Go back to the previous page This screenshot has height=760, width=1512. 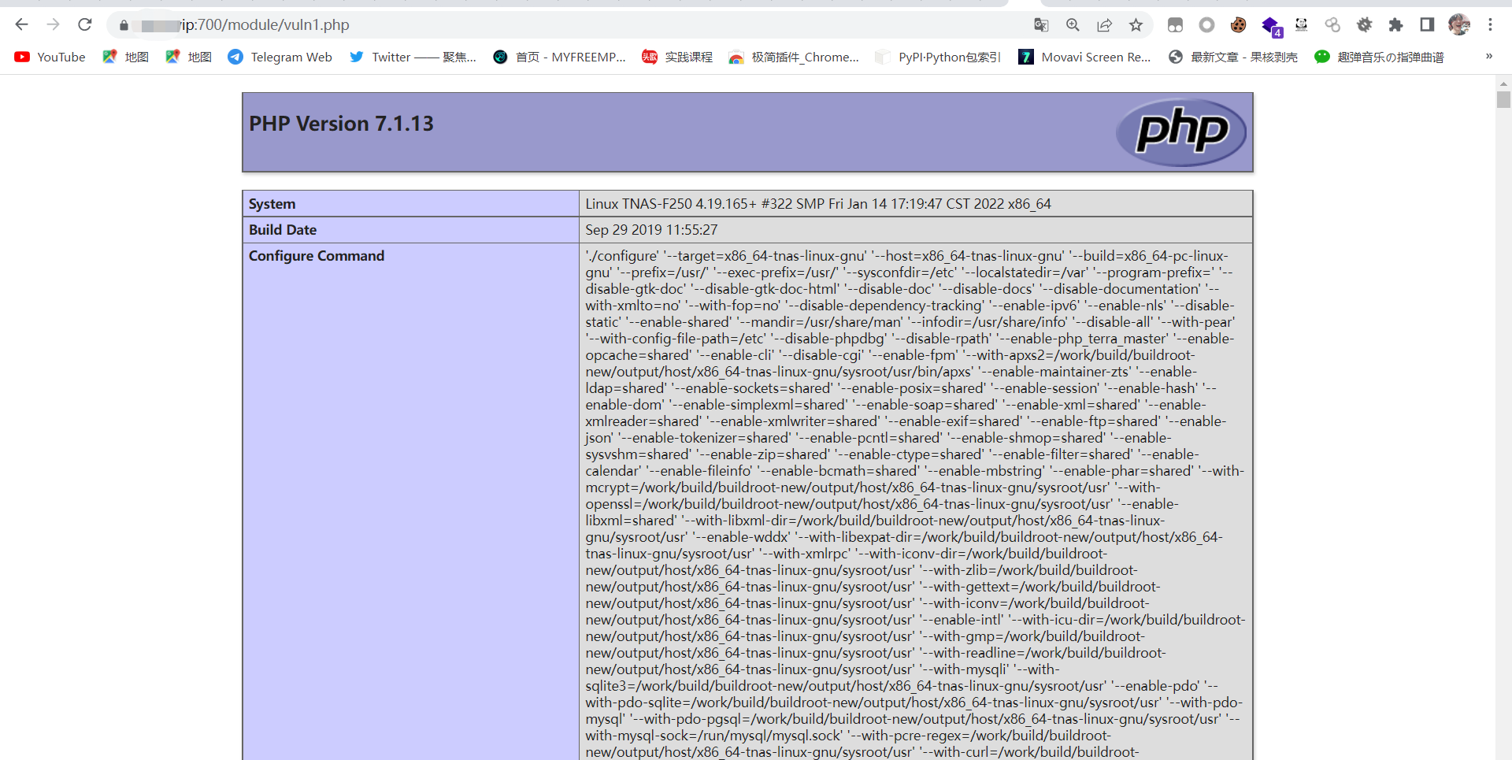pos(21,24)
